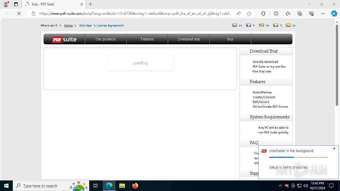Open taskbar clock and date
The height and width of the screenshot is (191, 340).
pyautogui.click(x=317, y=186)
